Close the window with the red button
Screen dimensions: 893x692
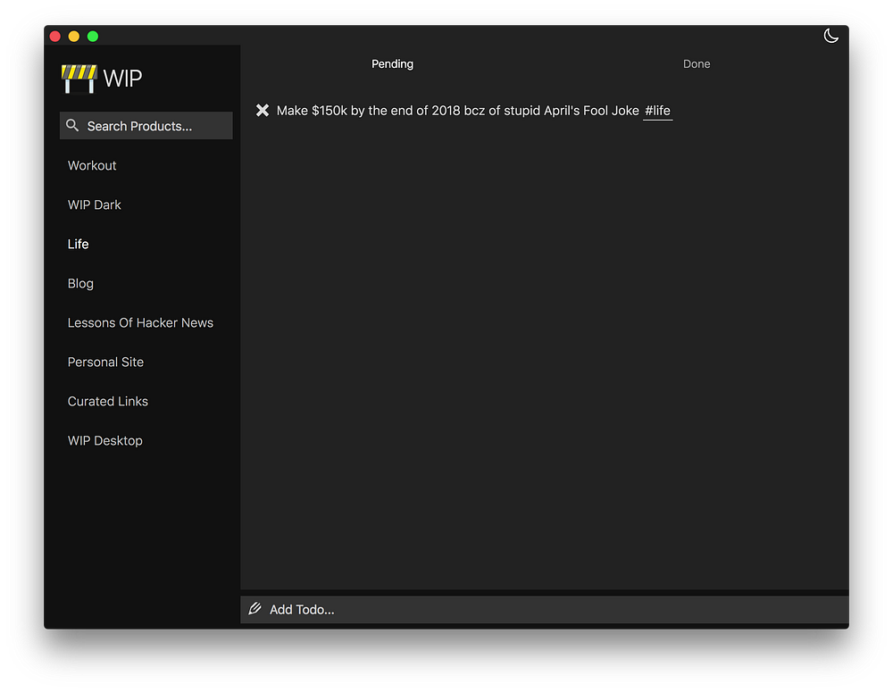(x=55, y=37)
